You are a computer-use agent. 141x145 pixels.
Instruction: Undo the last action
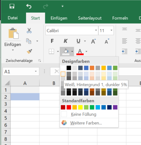point(29,6)
